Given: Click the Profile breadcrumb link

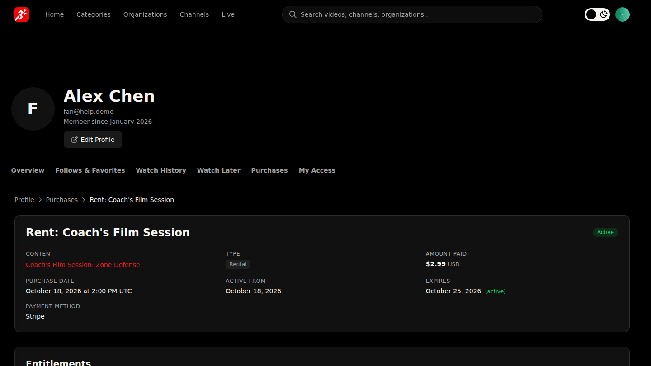Looking at the screenshot, I should (24, 200).
